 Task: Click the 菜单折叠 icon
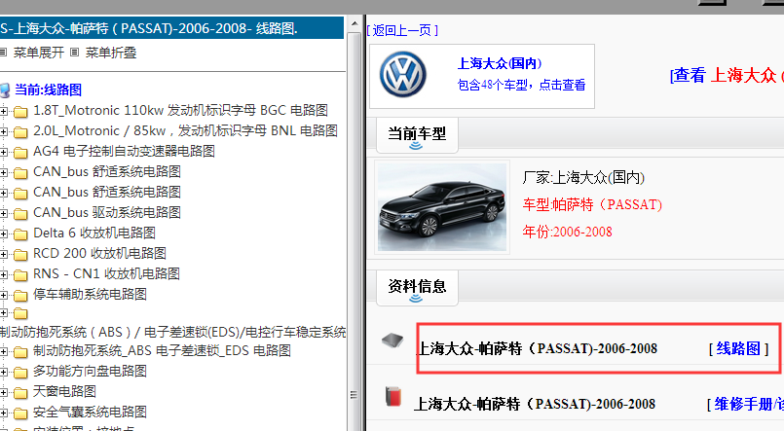click(x=74, y=52)
